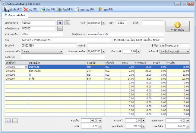Viewport: 196px width, 133px height.
Task: Click the Clear (F4) toolbar icon
Action: (43, 10)
